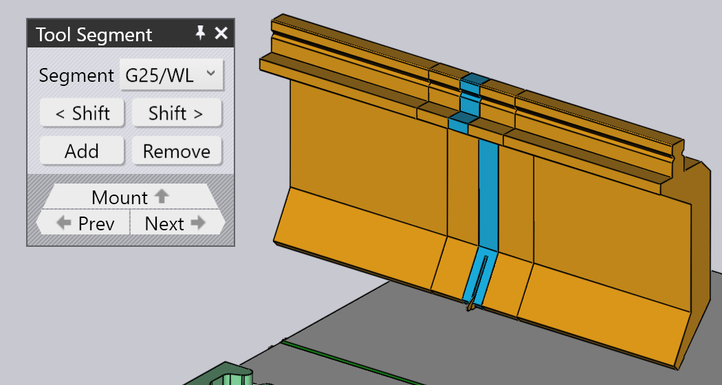The image size is (722, 385).
Task: Select the green part at bottom
Action: point(221,375)
